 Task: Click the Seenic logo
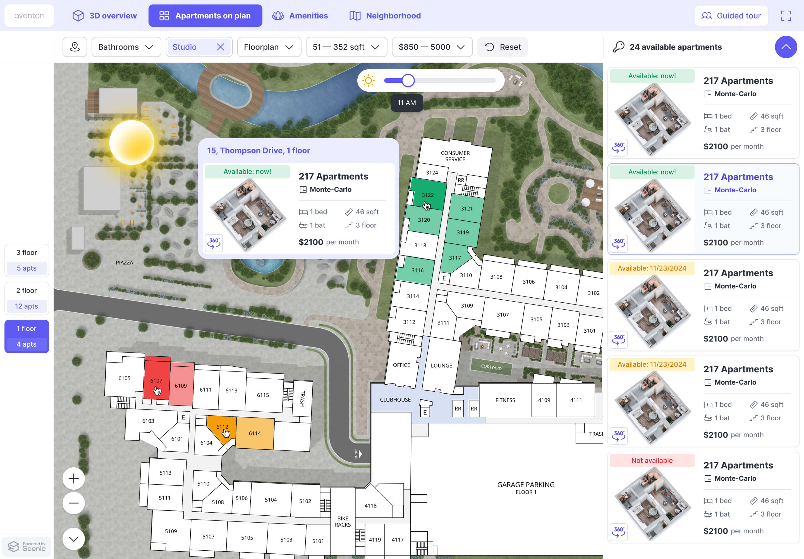(27, 546)
